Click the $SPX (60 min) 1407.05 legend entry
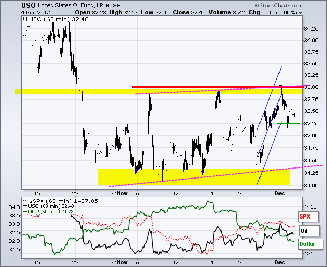Viewport: 327px width, 267px height. 60,201
